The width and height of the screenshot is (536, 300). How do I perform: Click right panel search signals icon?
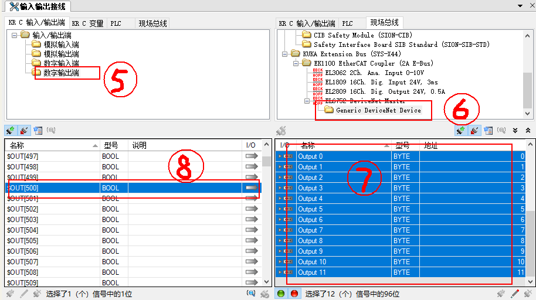tap(501, 130)
